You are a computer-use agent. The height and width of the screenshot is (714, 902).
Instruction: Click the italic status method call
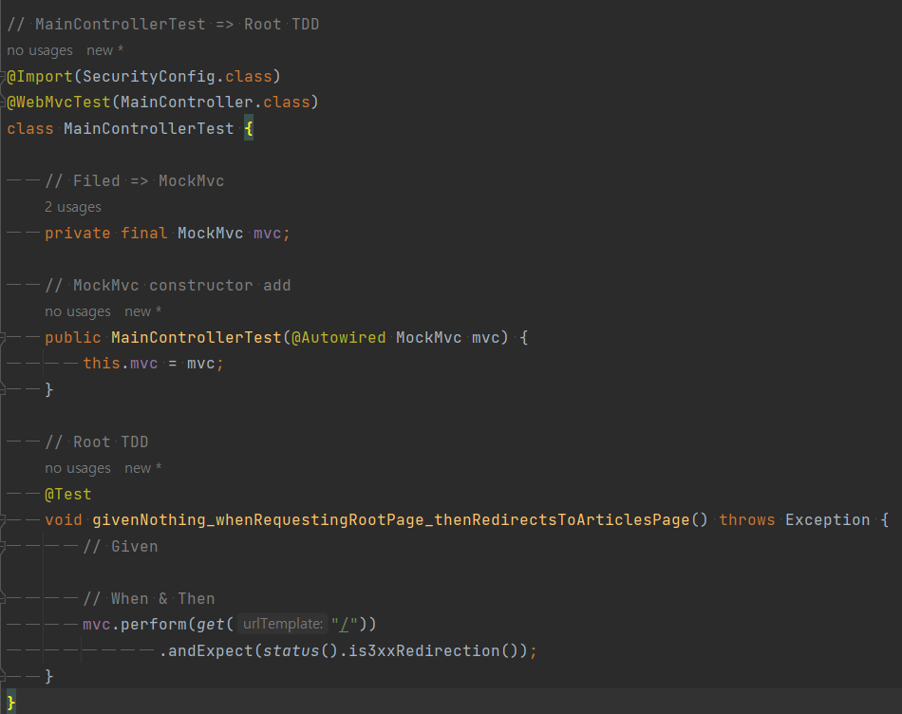pyautogui.click(x=291, y=651)
